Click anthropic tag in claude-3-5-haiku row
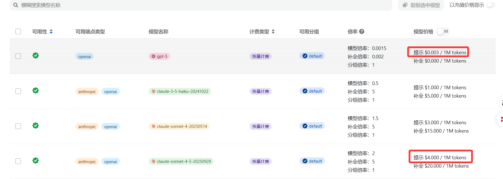Image resolution: width=503 pixels, height=179 pixels. point(87,91)
